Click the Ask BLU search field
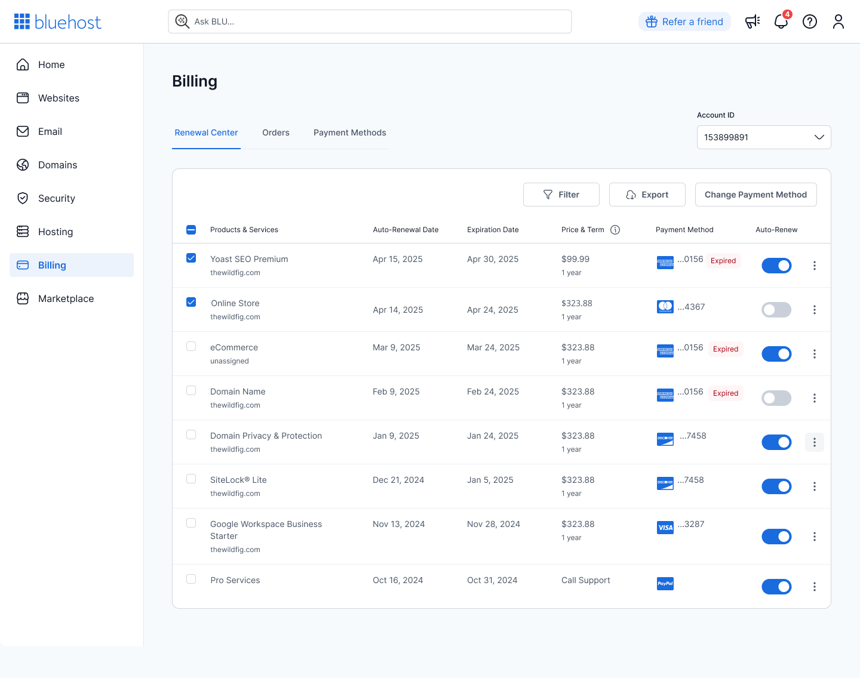The image size is (860, 678). [370, 21]
